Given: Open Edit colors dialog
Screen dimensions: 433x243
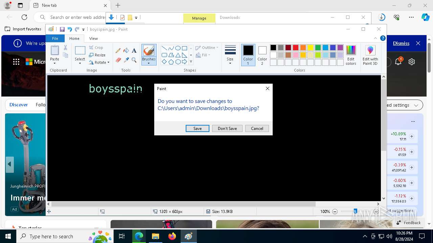Looking at the screenshot, I should coord(351,55).
